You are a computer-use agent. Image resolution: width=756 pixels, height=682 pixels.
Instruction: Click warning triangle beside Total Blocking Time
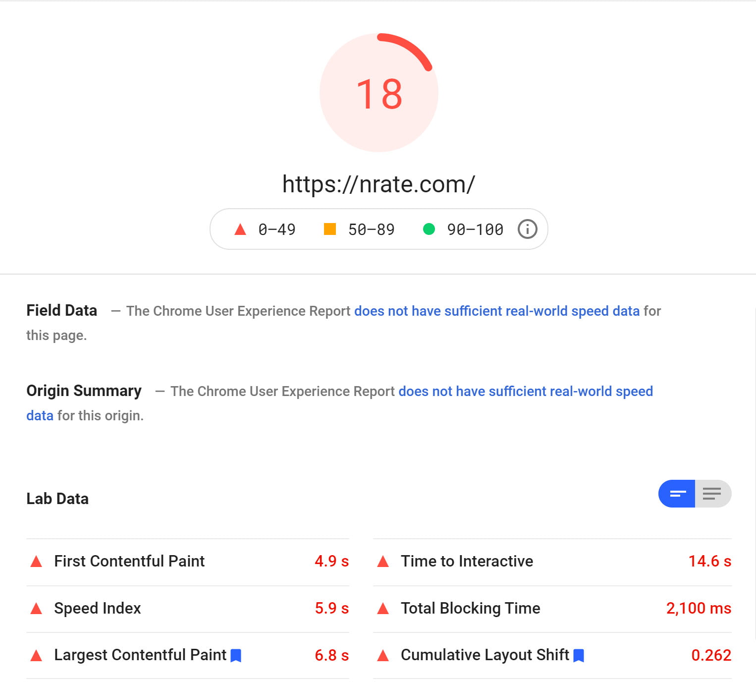383,609
